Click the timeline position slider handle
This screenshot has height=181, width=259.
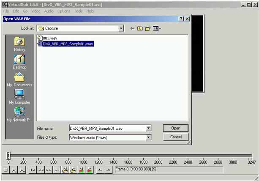click(x=8, y=156)
